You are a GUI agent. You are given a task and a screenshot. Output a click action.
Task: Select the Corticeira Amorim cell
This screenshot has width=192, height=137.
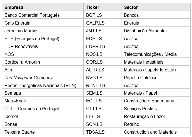(43, 62)
